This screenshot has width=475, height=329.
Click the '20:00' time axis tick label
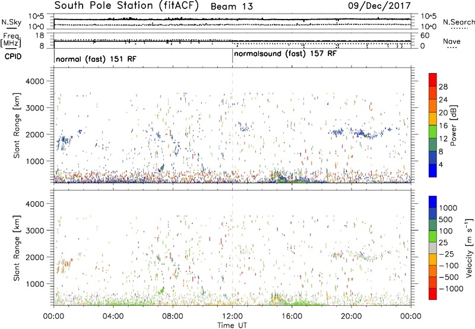351,317
